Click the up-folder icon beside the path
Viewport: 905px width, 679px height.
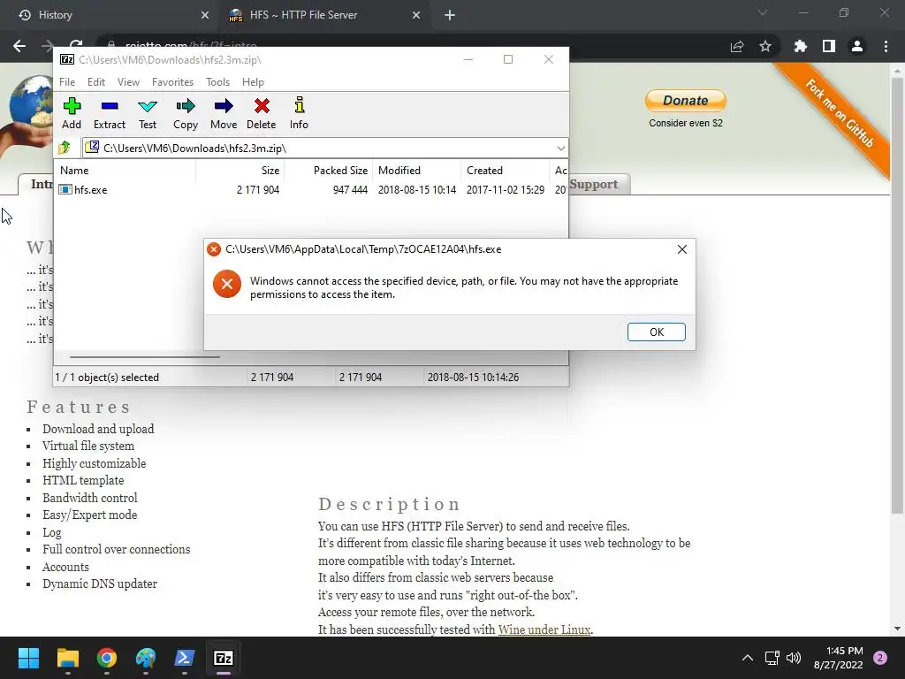point(65,148)
